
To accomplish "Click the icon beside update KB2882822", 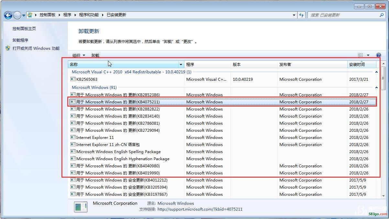I will pos(73,109).
